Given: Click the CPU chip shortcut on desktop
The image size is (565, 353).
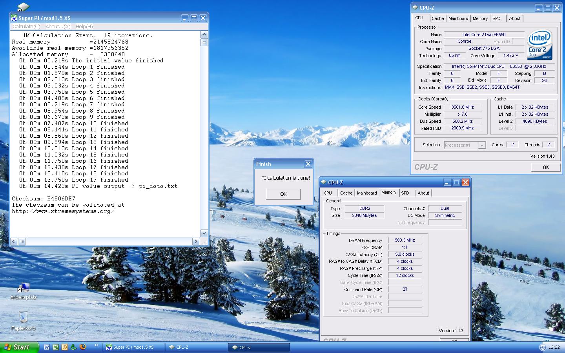Looking at the screenshot, I should (x=23, y=7).
